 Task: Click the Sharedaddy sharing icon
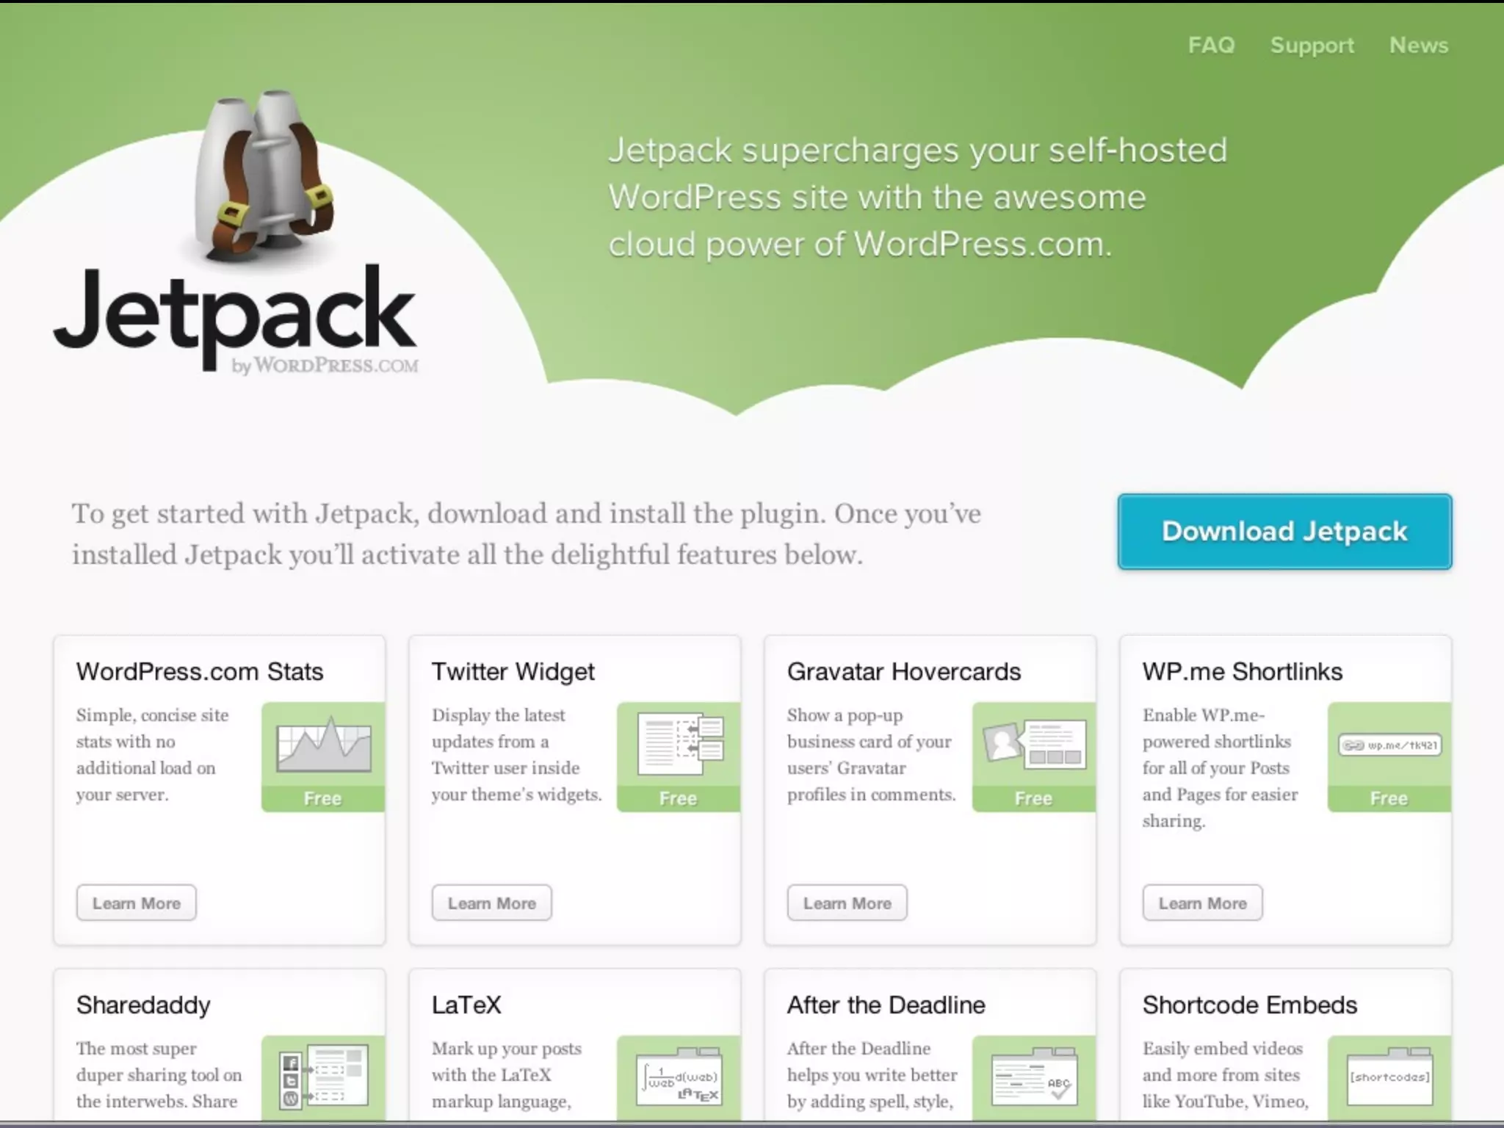[324, 1078]
